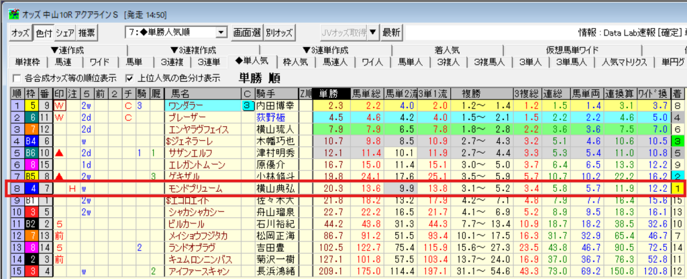
Task: Click the green finish position 3 cell
Action: click(679, 142)
